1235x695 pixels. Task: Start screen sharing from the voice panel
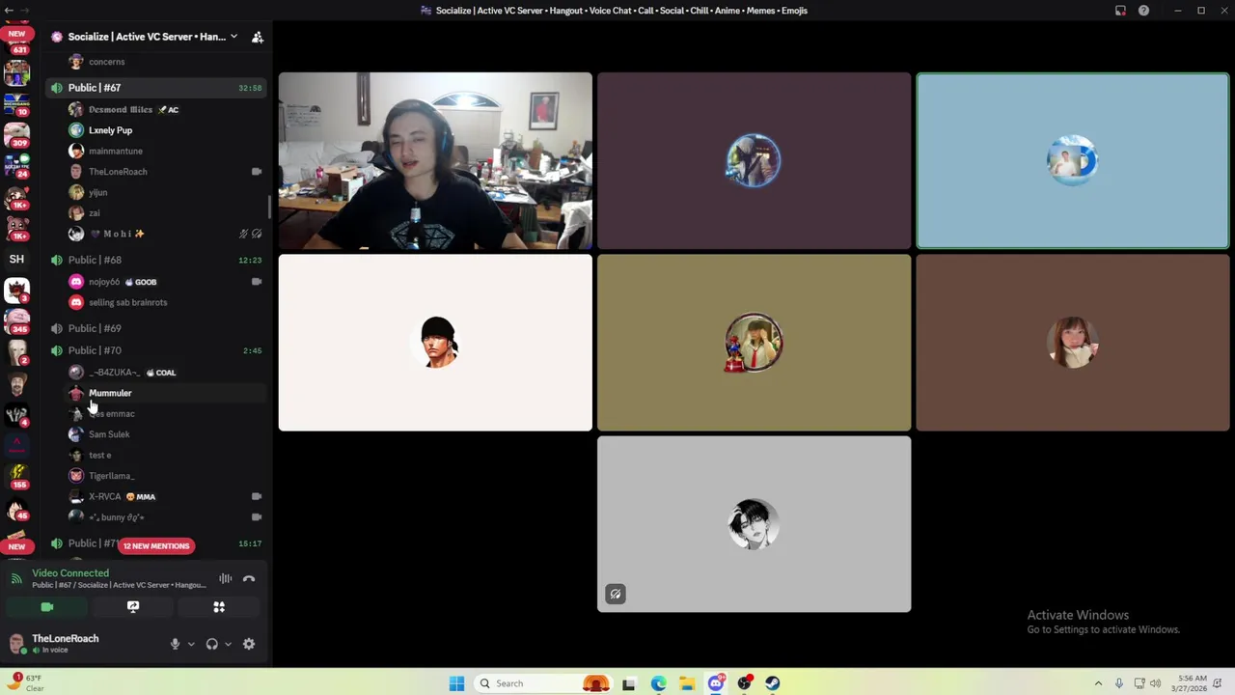point(133,607)
